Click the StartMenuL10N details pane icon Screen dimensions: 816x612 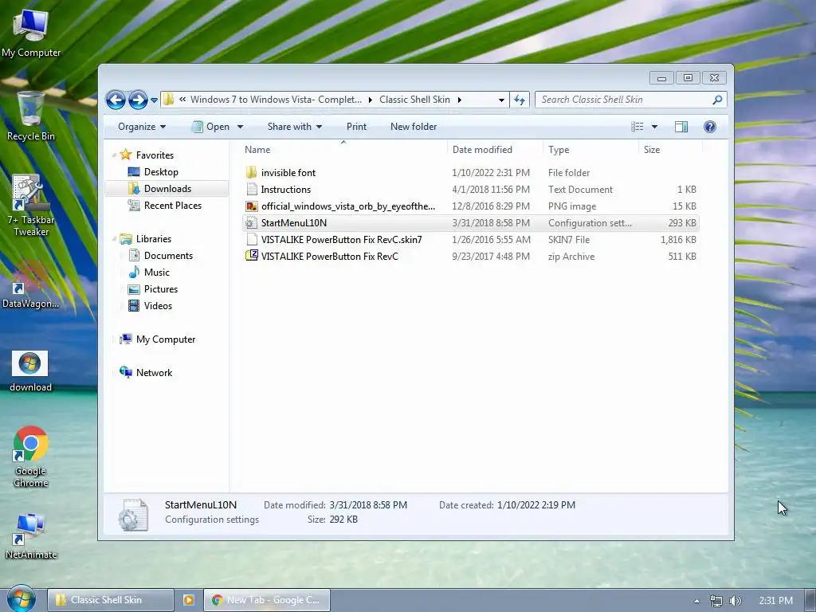pos(133,514)
